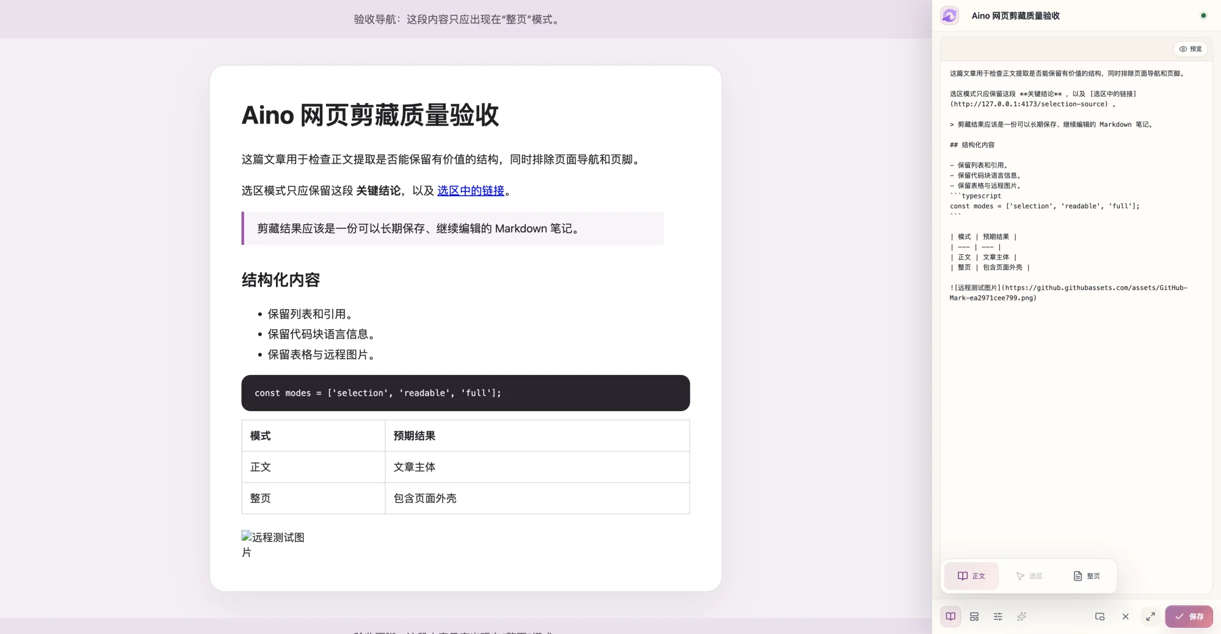
Task: Click the ## 结构化内容 line in the Markdown editor
Action: point(972,145)
